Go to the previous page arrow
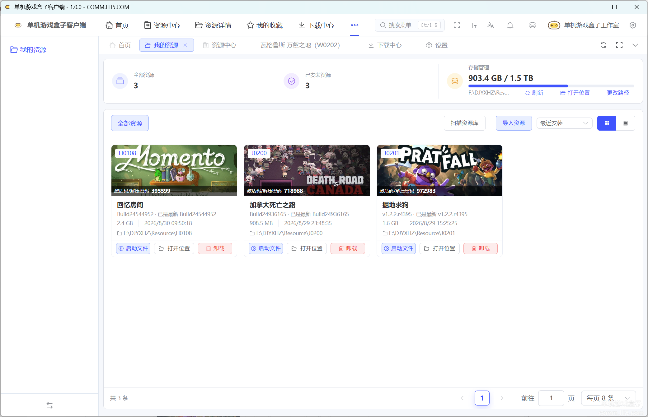This screenshot has height=417, width=648. pos(462,398)
